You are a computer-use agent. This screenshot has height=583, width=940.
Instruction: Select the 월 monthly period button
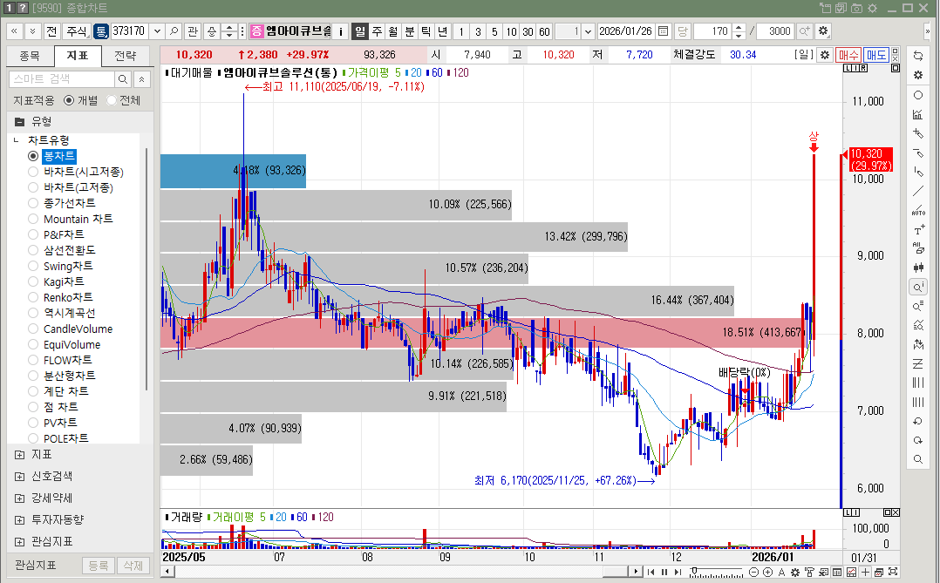coord(392,31)
